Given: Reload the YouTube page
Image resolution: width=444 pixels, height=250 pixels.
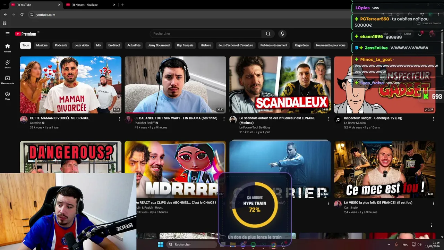Looking at the screenshot, I should 22,15.
